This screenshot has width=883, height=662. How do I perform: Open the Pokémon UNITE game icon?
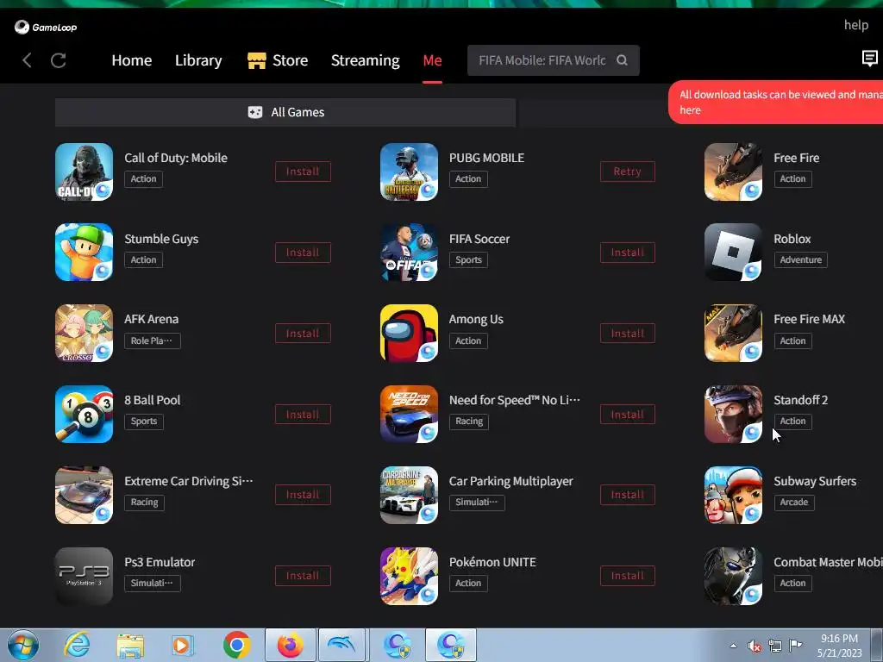[x=409, y=576]
